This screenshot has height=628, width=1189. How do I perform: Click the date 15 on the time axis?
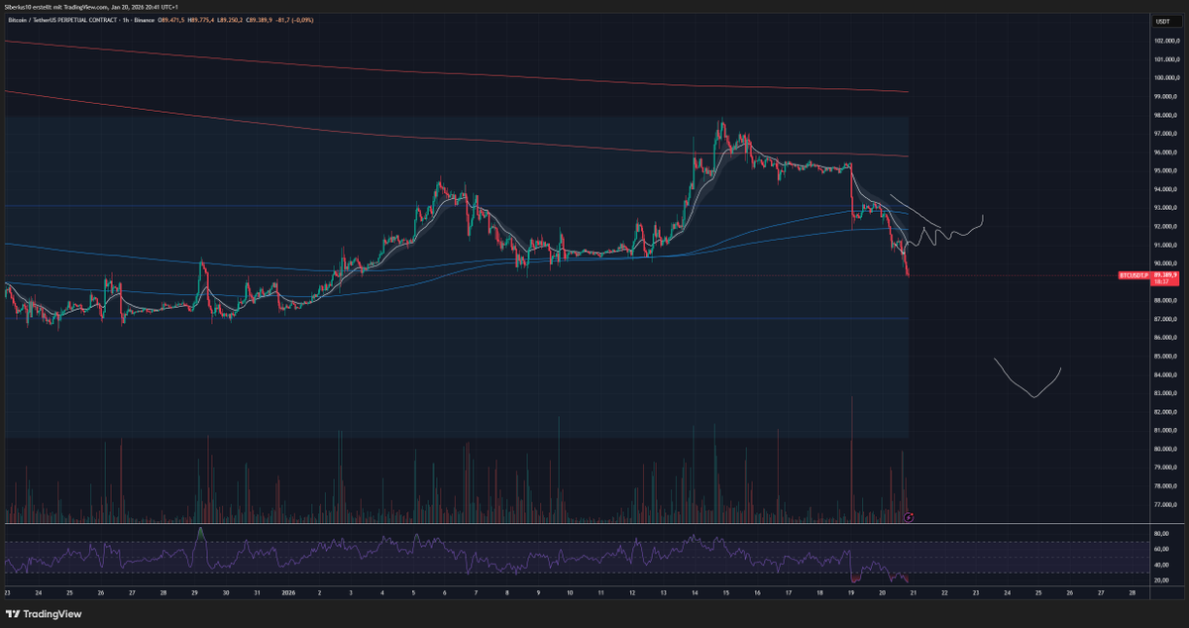[x=725, y=592]
